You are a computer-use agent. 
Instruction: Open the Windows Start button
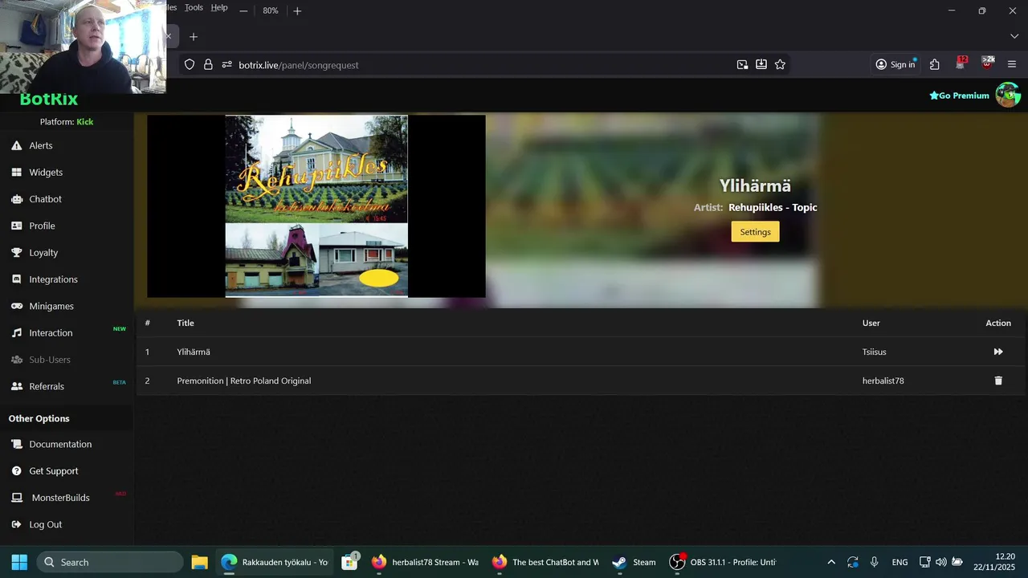tap(19, 562)
